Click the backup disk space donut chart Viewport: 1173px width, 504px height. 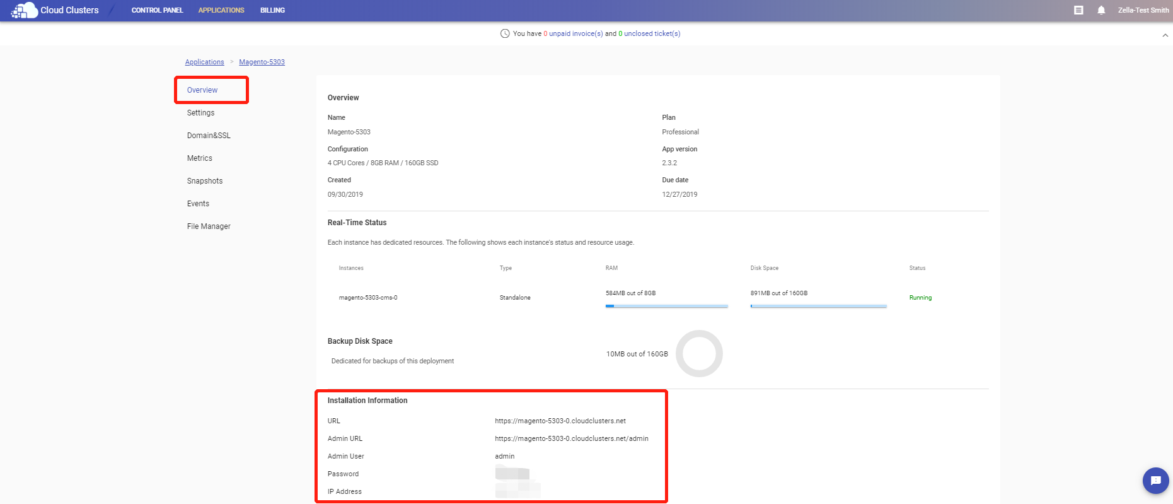tap(699, 354)
